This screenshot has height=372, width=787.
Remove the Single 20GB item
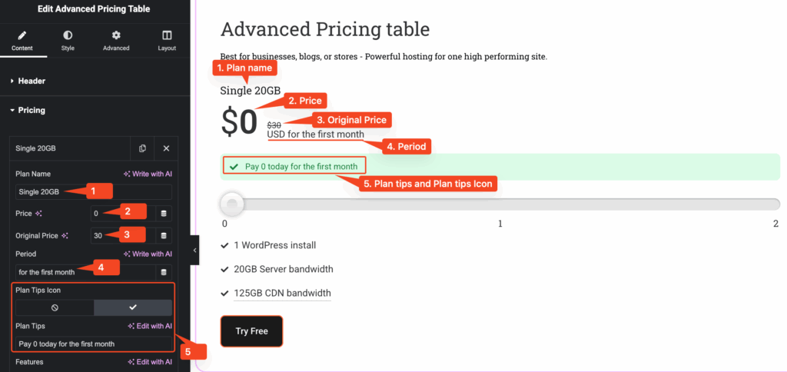(166, 148)
